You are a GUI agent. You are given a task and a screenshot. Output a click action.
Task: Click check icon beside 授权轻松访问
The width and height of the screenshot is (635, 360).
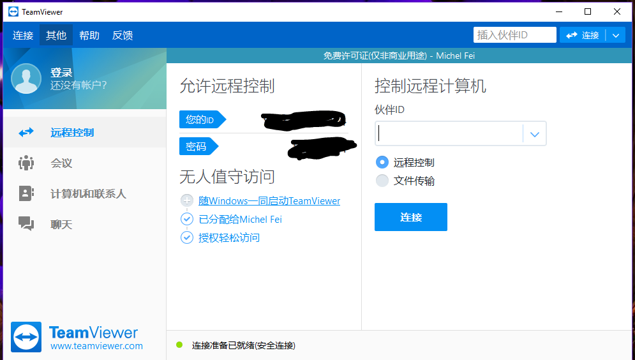click(187, 237)
